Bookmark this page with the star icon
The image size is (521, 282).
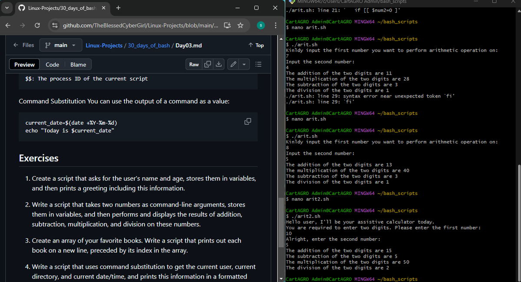241,26
